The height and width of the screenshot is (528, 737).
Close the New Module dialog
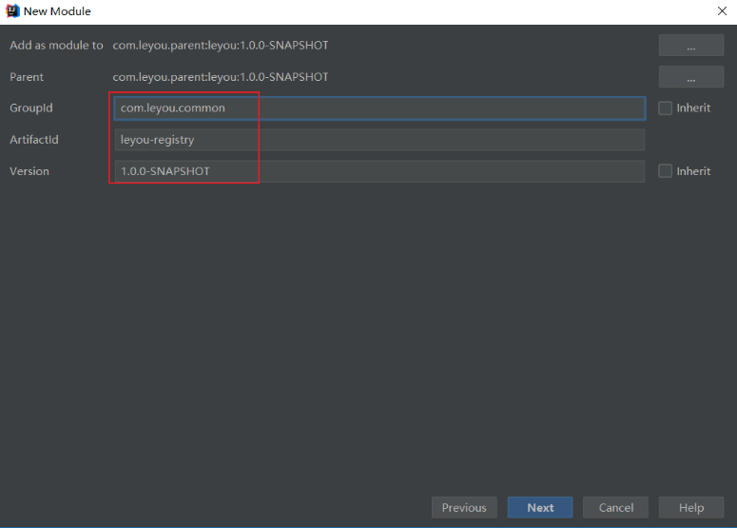tap(722, 10)
